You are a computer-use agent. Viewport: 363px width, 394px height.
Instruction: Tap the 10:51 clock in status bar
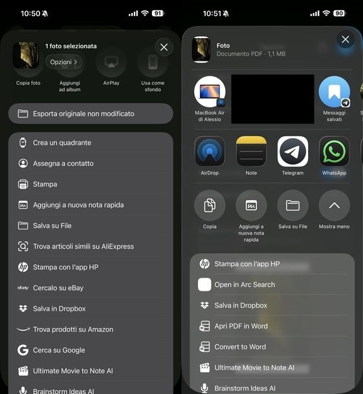click(x=212, y=14)
